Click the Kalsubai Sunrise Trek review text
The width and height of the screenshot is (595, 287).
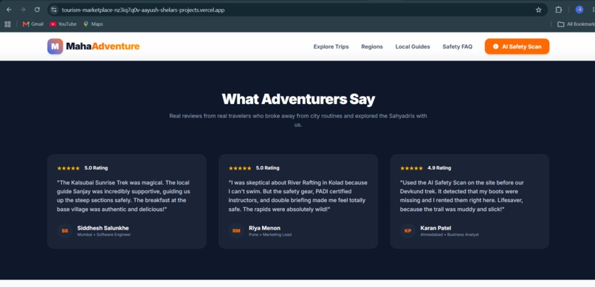[x=123, y=196]
